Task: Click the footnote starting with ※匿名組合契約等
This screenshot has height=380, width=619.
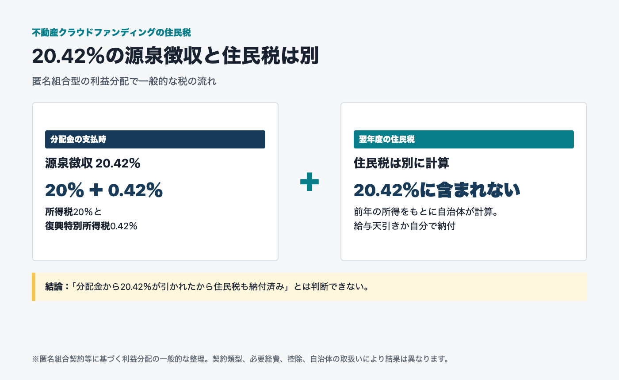Action: click(x=241, y=359)
